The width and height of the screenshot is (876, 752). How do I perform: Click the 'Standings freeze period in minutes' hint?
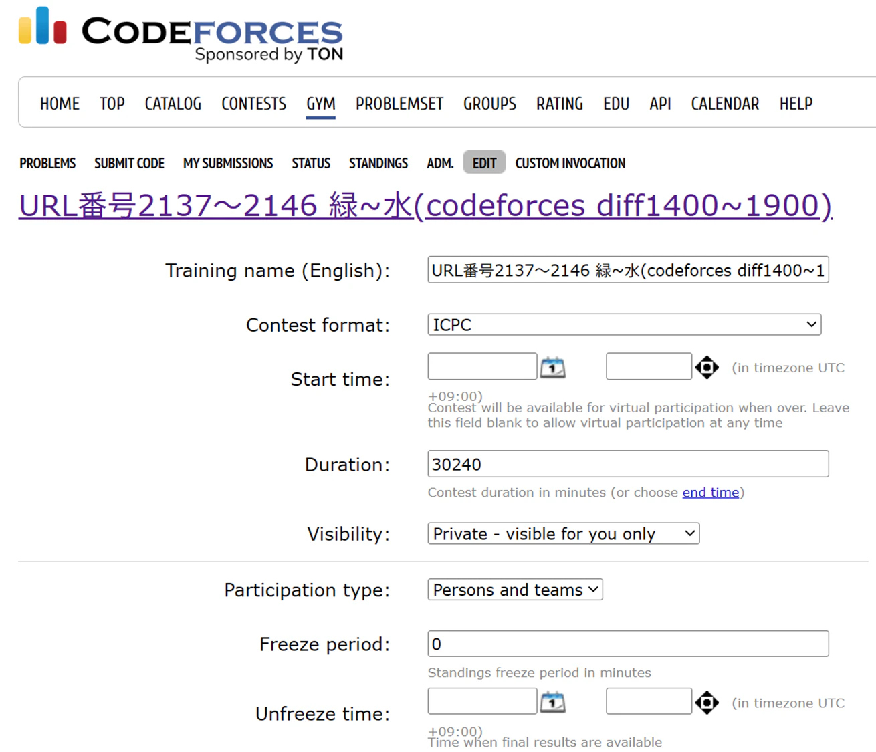point(540,673)
